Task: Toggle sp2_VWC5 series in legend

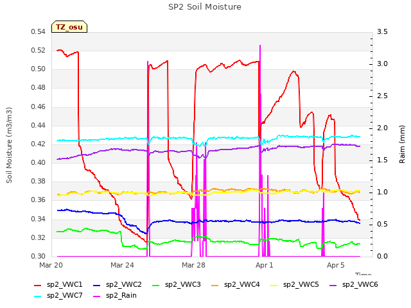Action: [x=294, y=285]
